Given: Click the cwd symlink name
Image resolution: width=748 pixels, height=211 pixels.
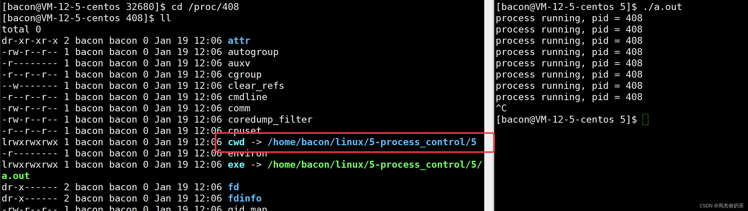Looking at the screenshot, I should click(236, 142).
